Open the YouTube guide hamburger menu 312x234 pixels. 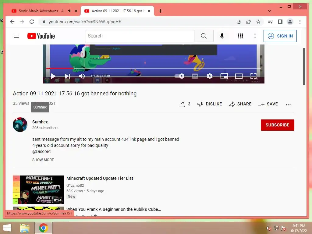(x=16, y=36)
